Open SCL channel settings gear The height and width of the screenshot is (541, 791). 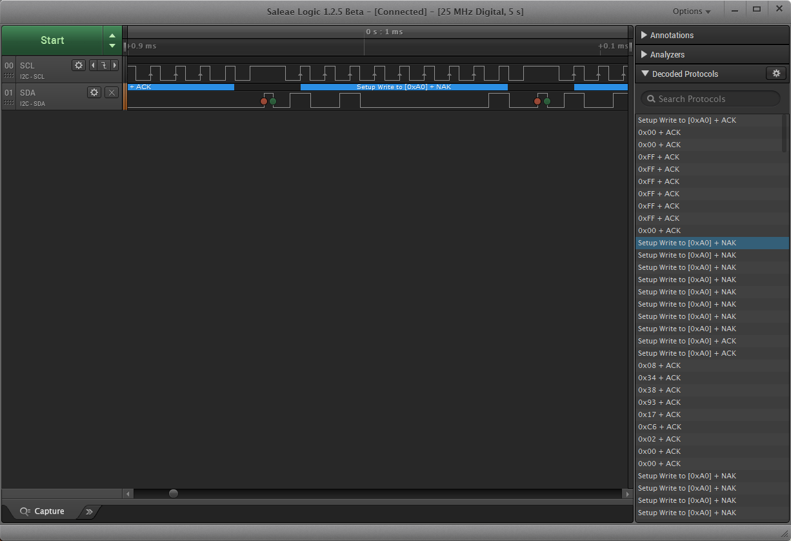click(79, 65)
